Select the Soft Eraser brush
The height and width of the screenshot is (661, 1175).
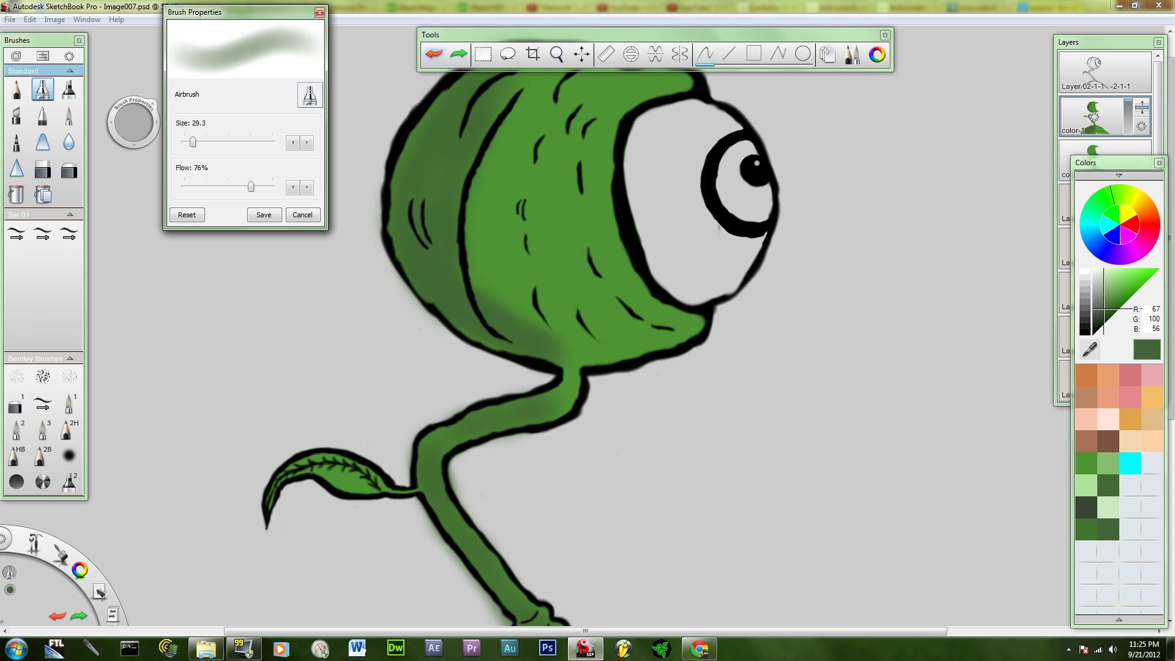click(x=69, y=170)
